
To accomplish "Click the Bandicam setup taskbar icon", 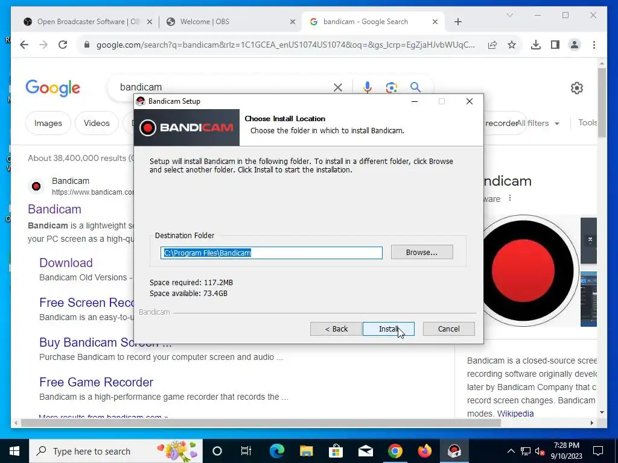I will 454,451.
